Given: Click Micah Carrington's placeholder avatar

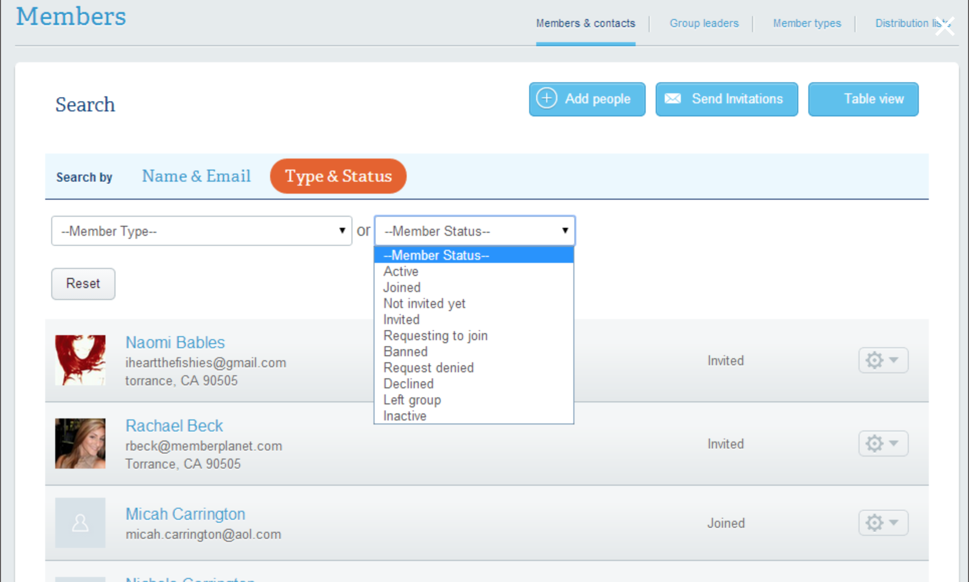Looking at the screenshot, I should point(80,523).
